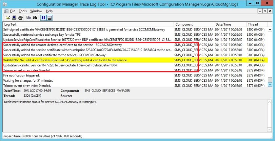
Task: Click the Copy to clipboard icon
Action: 29,18
